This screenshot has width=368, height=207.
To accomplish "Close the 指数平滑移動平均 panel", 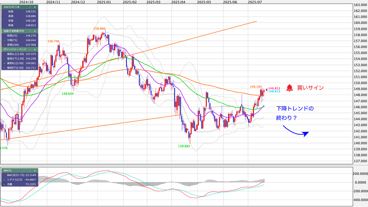I will pyautogui.click(x=35, y=31).
